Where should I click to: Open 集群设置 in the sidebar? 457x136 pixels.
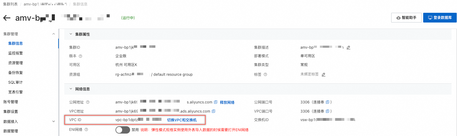[11, 112]
